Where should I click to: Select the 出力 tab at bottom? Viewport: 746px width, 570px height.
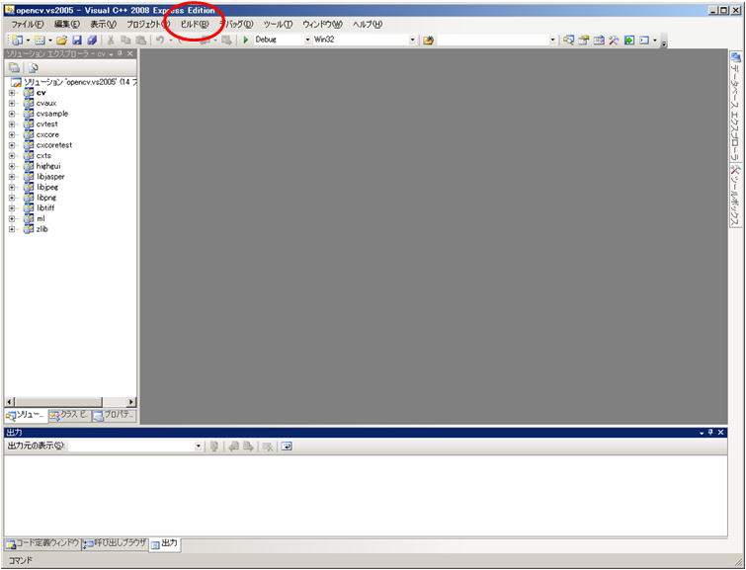click(165, 544)
